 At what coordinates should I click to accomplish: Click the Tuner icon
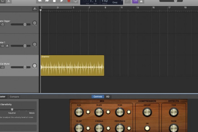pyautogui.click(x=128, y=1)
